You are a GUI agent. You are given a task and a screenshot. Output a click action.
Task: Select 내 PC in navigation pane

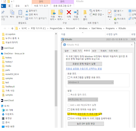[x=7, y=106]
